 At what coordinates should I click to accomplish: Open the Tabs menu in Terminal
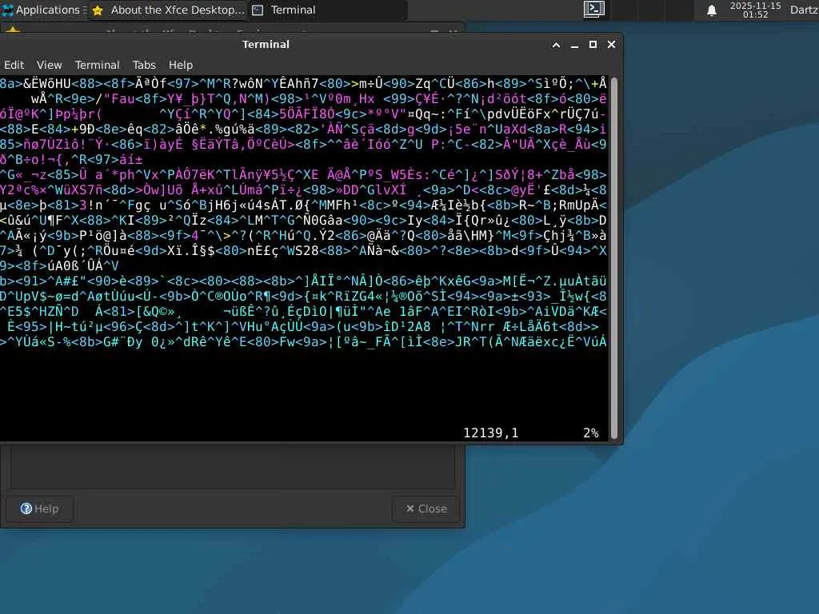tap(144, 65)
